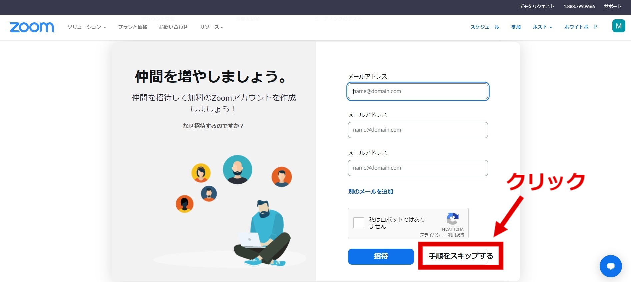
Task: Click the blue 招待 button
Action: point(381,256)
